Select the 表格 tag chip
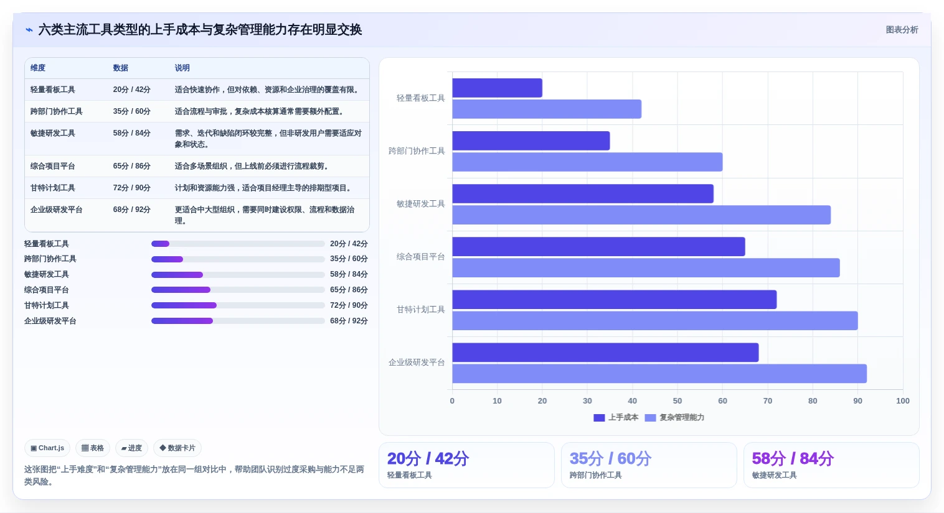Viewport: 944px width, 513px height. pos(93,448)
